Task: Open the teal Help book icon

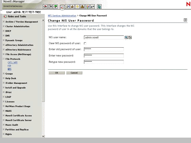Action: (x=99, y=7)
